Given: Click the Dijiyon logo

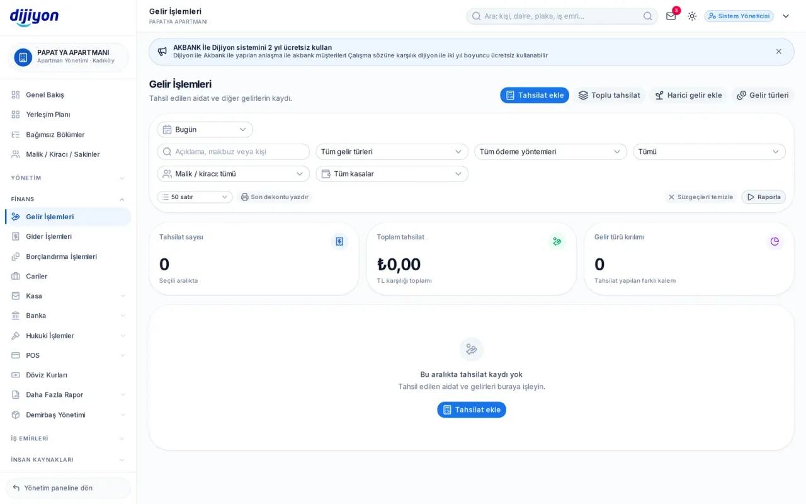Looking at the screenshot, I should 34,17.
